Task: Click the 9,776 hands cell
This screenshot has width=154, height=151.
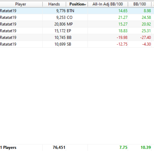Action: point(61,11)
